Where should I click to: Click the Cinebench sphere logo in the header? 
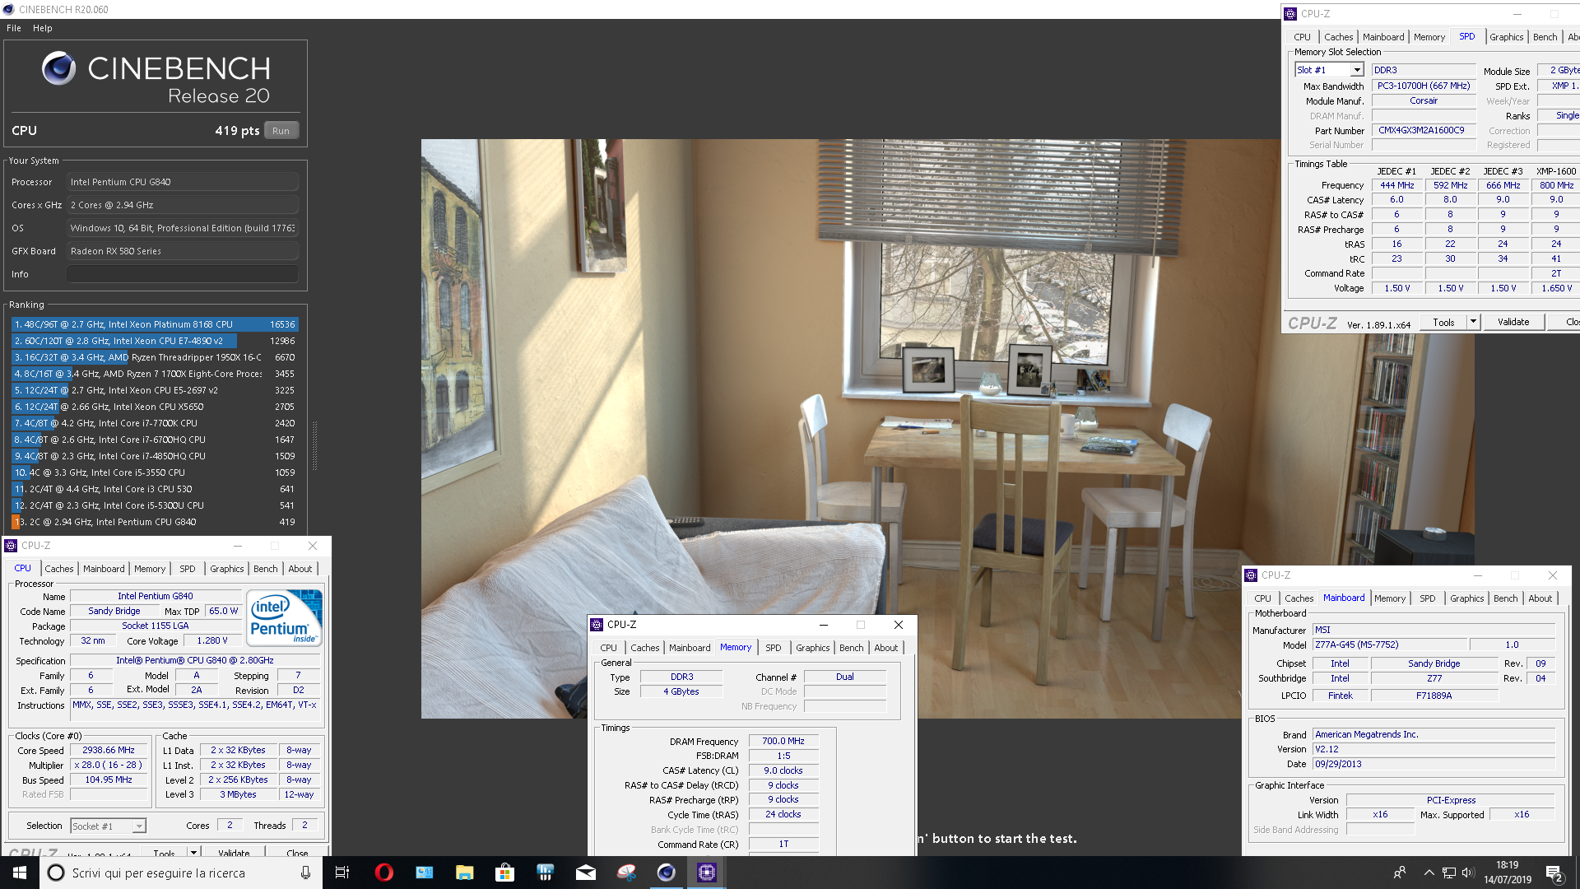tap(59, 68)
